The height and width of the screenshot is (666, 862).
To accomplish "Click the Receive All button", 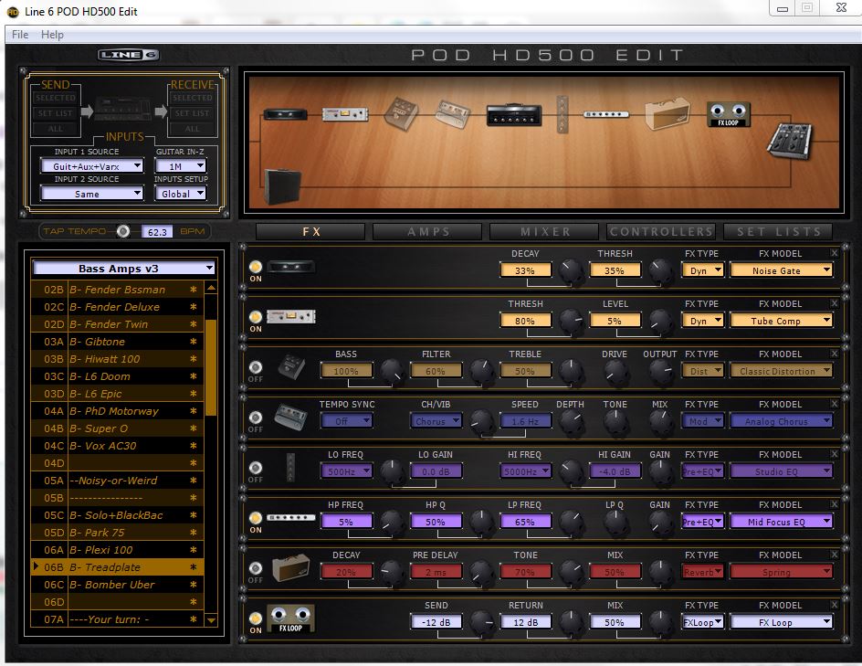I will pyautogui.click(x=192, y=129).
